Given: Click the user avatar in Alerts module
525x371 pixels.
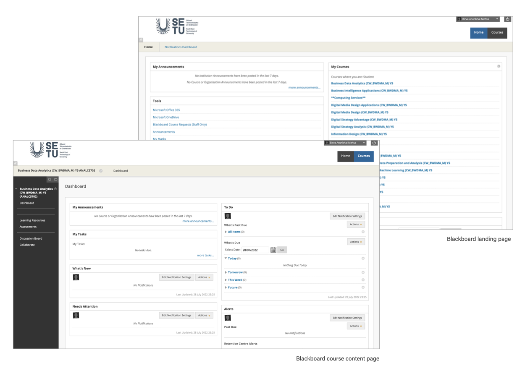Looking at the screenshot, I should click(x=228, y=318).
